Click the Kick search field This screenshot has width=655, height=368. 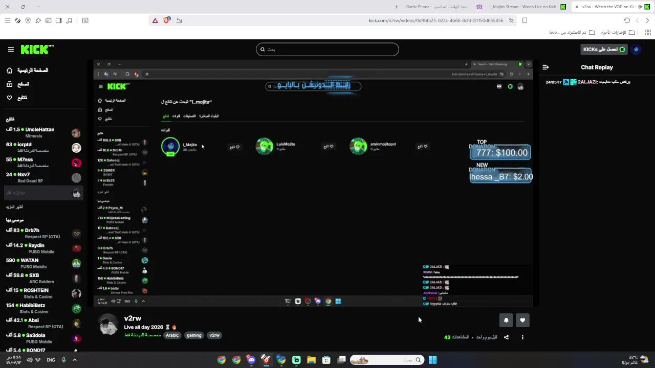pyautogui.click(x=327, y=49)
